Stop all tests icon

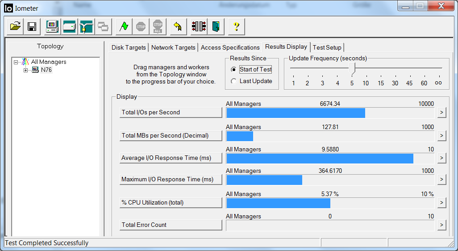click(158, 27)
